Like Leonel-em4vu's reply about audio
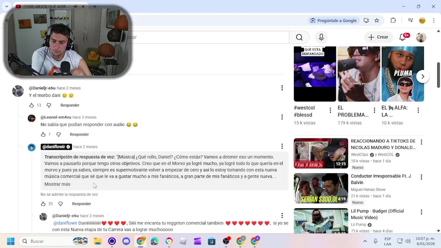 pos(43,135)
